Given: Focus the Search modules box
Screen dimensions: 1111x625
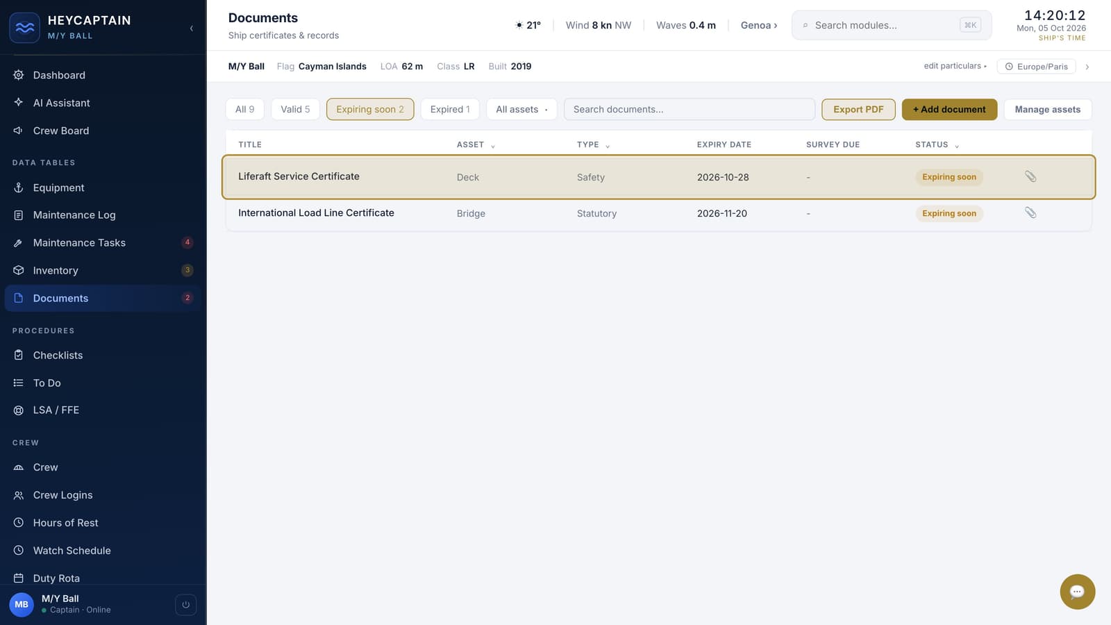Looking at the screenshot, I should (x=892, y=25).
